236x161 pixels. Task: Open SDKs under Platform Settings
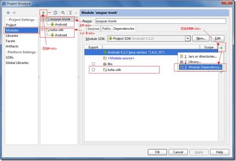10,57
